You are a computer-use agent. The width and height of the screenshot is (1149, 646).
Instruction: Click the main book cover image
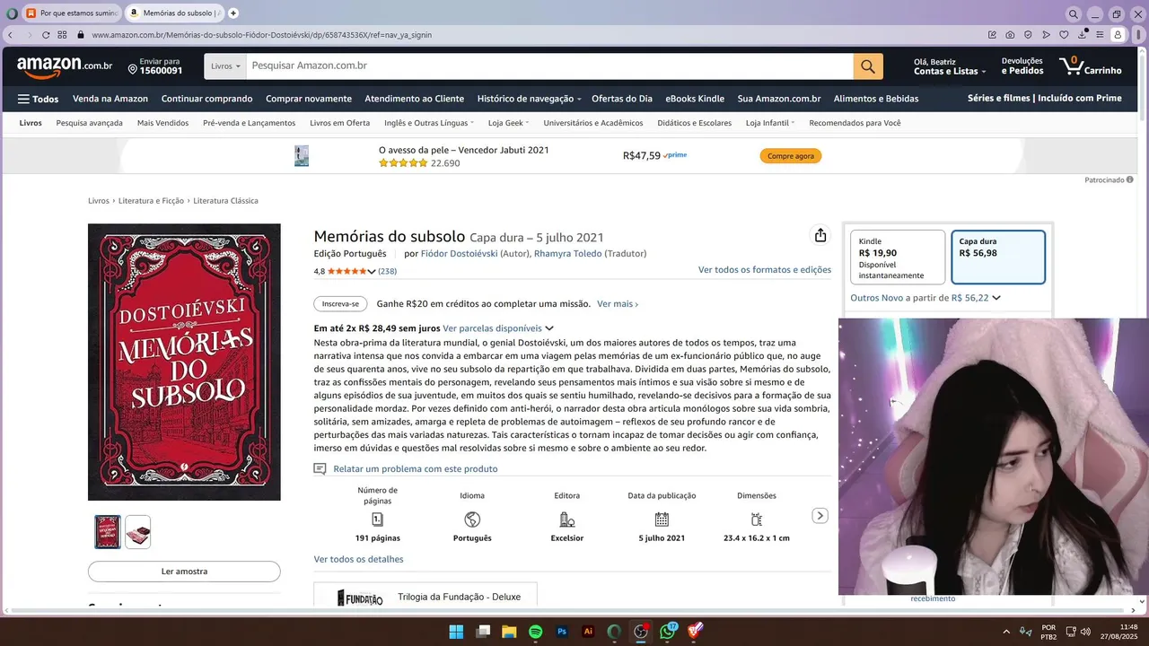click(x=184, y=362)
